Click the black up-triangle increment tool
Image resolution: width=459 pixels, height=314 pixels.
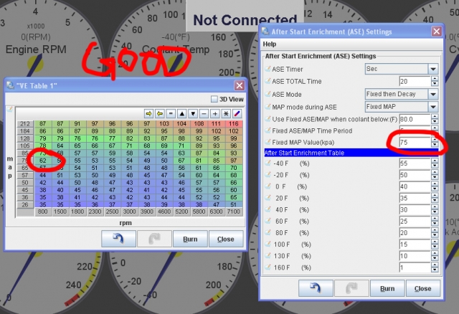tap(181, 113)
